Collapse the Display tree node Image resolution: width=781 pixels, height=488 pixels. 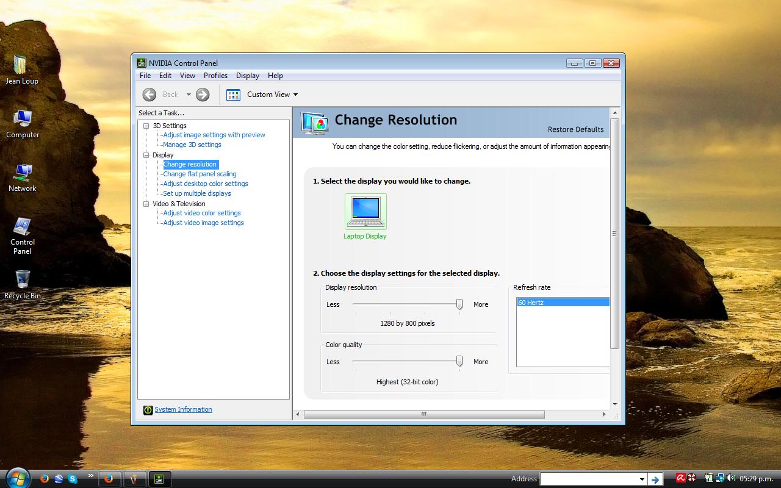click(x=146, y=155)
